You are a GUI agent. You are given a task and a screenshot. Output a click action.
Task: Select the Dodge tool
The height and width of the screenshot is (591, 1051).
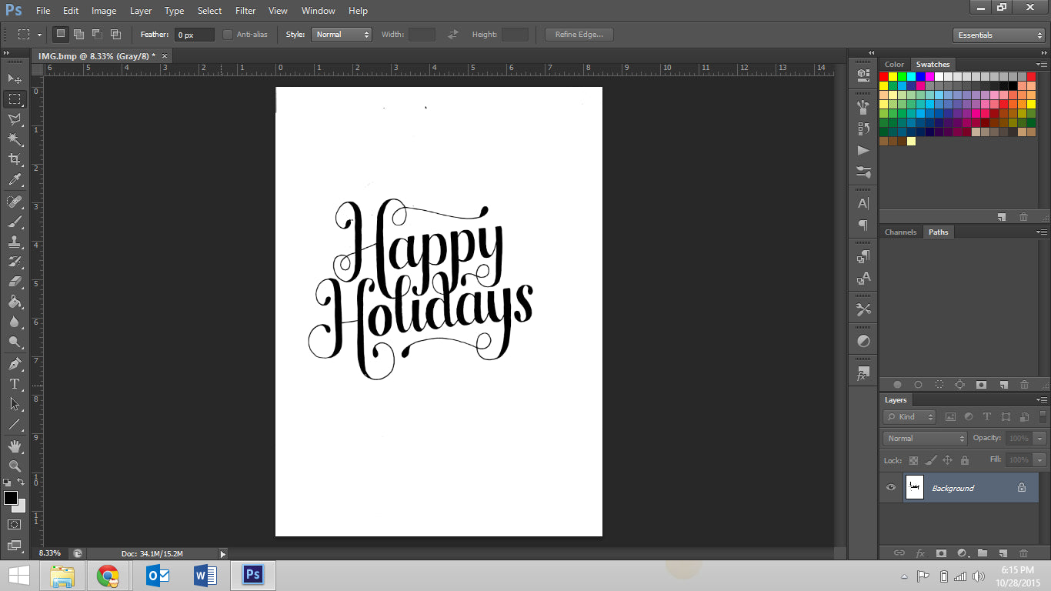[x=15, y=342]
